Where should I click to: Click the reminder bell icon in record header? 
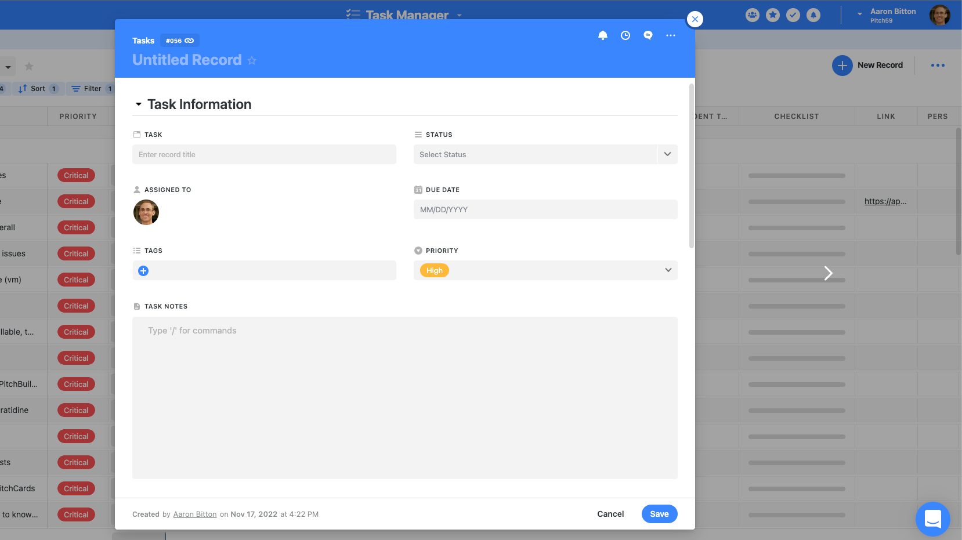coord(603,35)
